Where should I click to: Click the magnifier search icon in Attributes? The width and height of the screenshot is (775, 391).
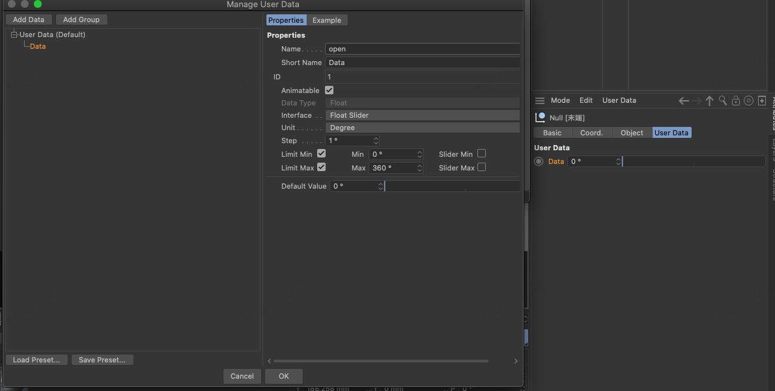pyautogui.click(x=723, y=101)
